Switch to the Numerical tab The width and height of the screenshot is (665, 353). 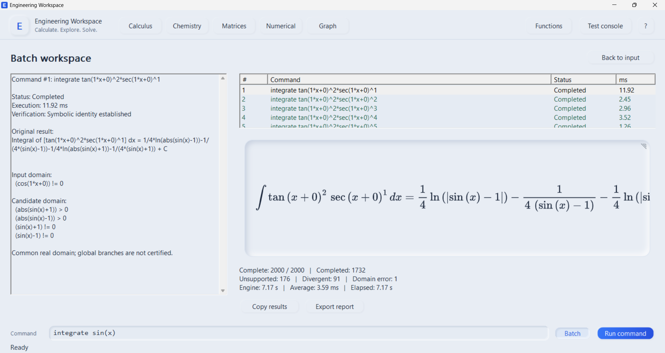point(281,26)
